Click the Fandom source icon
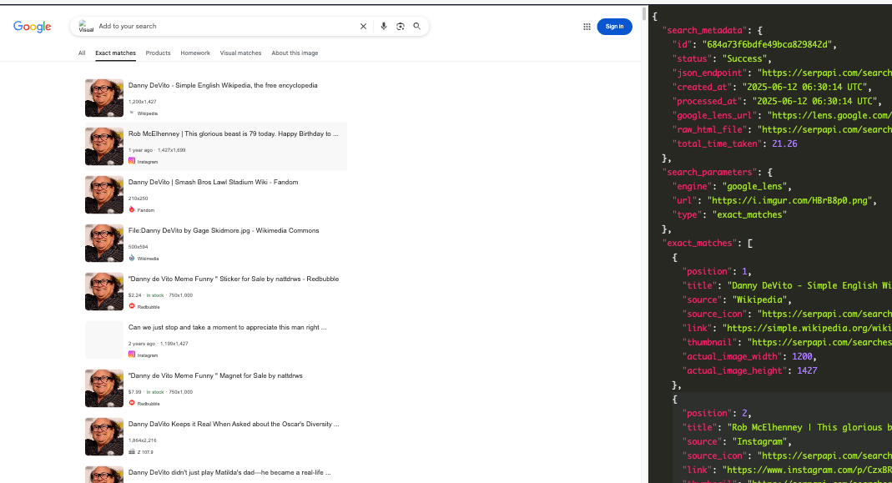The width and height of the screenshot is (892, 483). (x=131, y=209)
